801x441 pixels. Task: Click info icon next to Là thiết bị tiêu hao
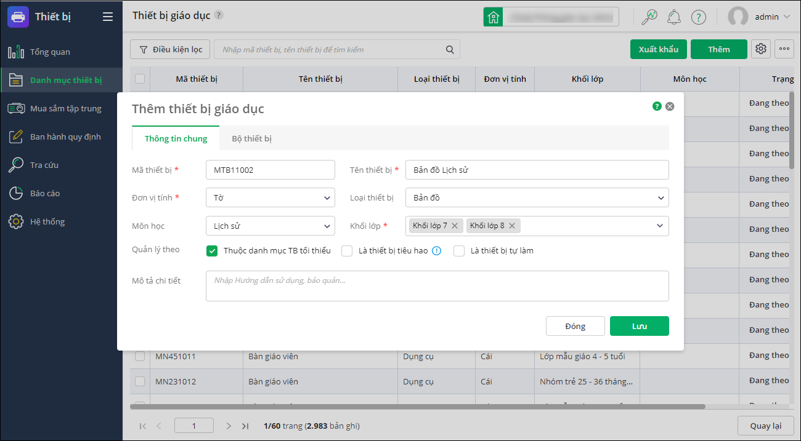pos(437,250)
